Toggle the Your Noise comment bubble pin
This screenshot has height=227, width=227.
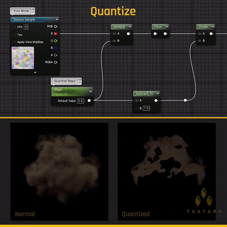click(33, 9)
